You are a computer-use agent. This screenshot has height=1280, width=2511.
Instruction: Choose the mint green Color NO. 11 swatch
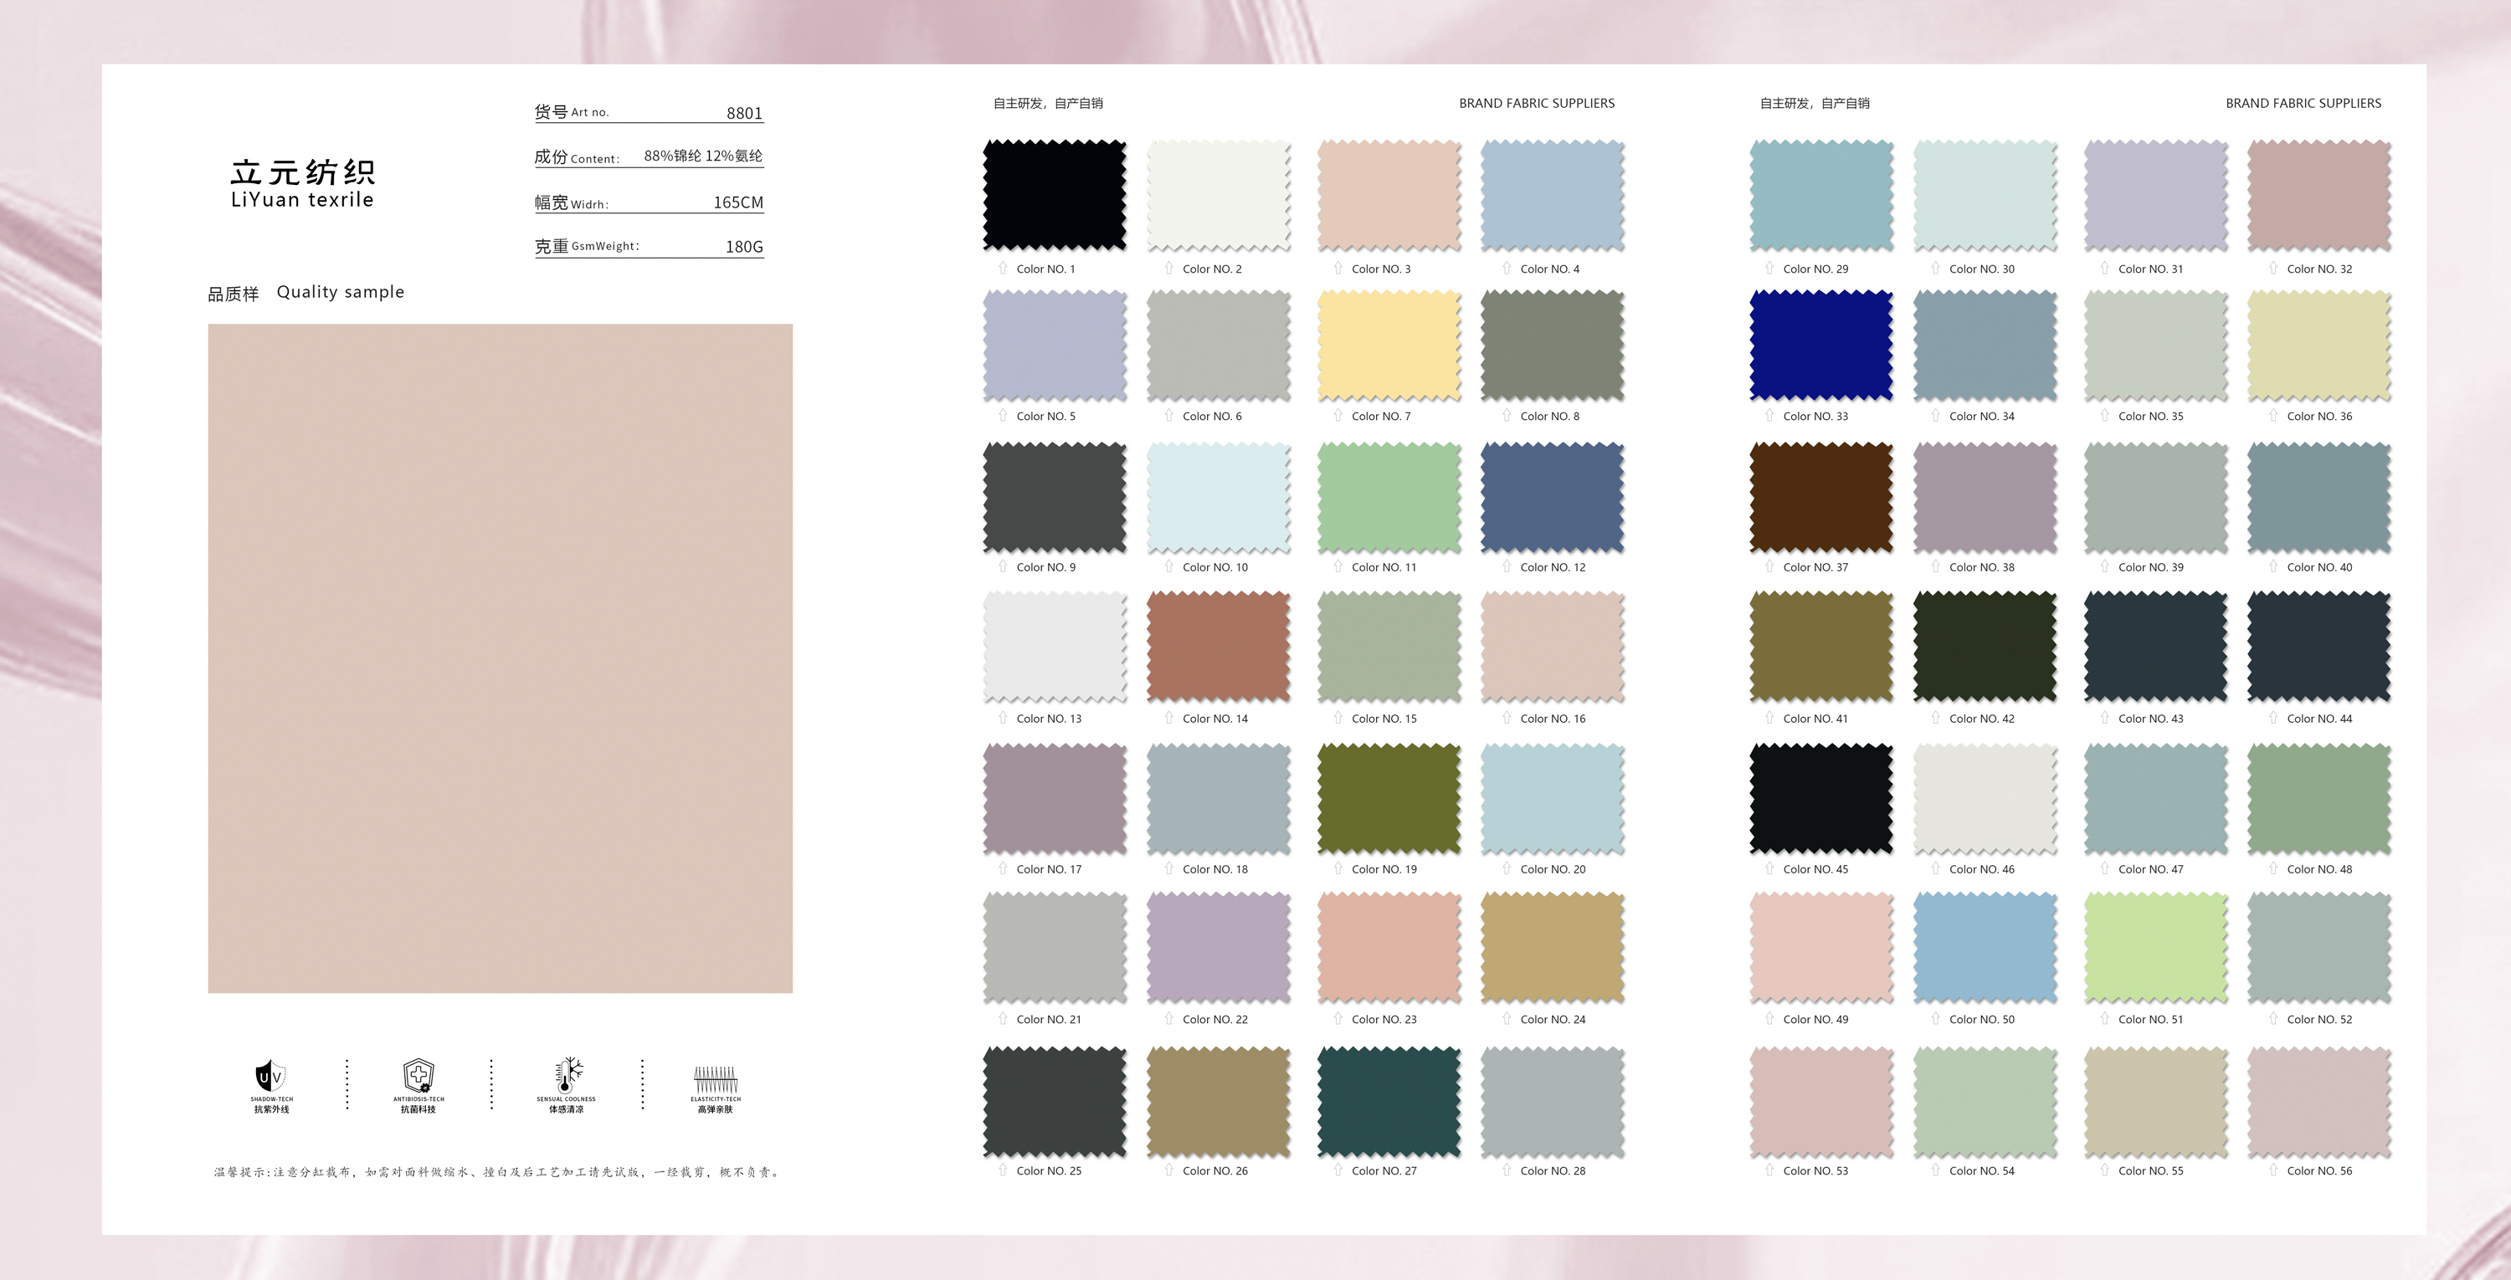1389,497
